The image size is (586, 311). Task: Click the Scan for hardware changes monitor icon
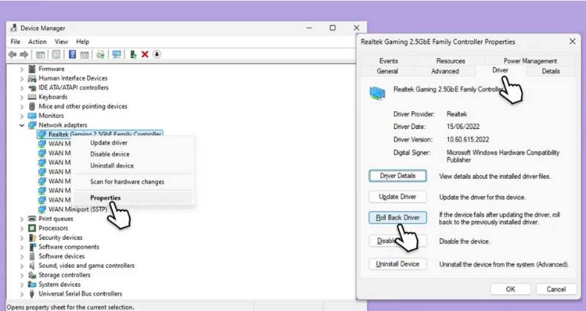(116, 54)
